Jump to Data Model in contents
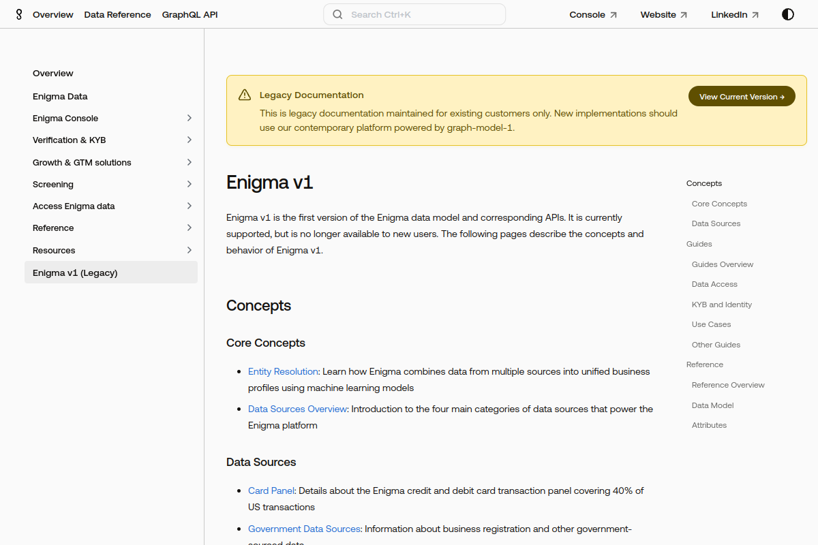The width and height of the screenshot is (818, 545). pos(713,405)
